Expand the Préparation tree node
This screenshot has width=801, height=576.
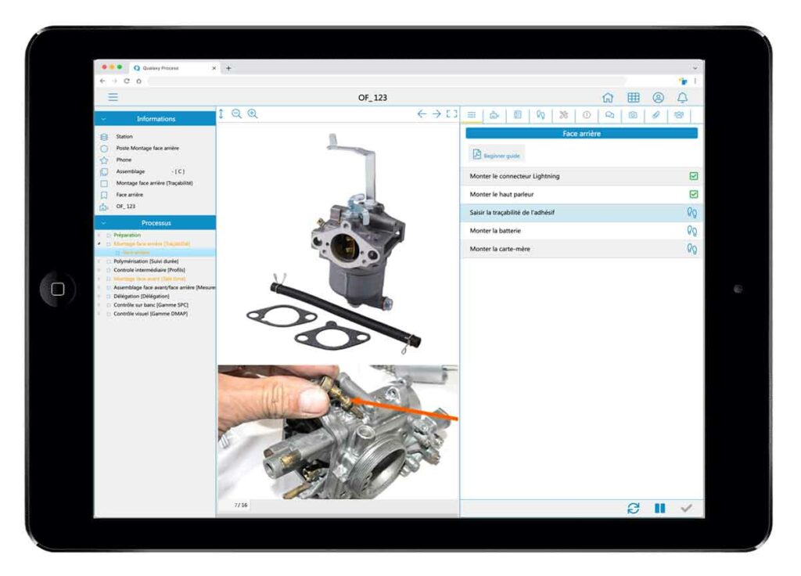99,235
